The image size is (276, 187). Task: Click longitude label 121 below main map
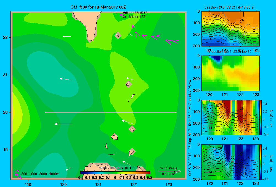tap(99, 184)
